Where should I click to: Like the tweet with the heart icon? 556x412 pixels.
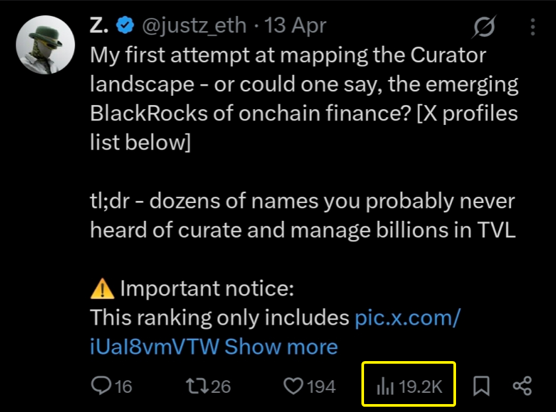coord(293,386)
